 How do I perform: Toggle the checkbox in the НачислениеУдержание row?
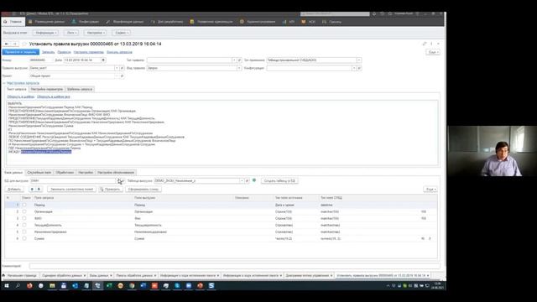(x=24, y=232)
